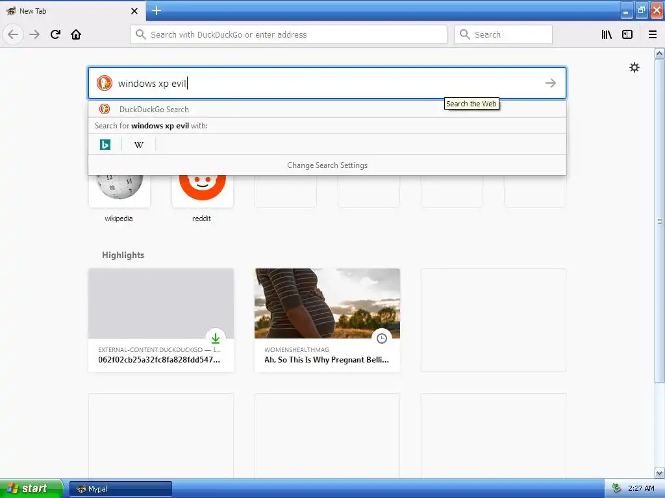Open Change Search Settings

[x=327, y=165]
